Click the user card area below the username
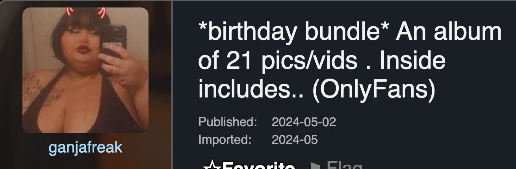 [85, 163]
